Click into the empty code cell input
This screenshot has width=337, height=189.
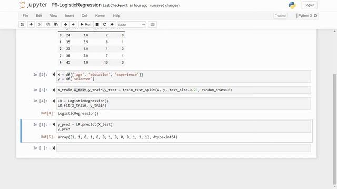click(184, 148)
